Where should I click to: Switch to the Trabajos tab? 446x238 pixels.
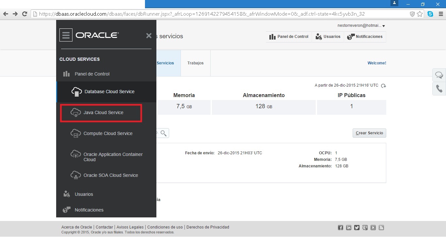pyautogui.click(x=195, y=63)
